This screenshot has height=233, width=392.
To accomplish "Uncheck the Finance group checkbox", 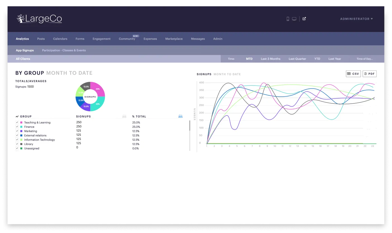I will [x=17, y=127].
